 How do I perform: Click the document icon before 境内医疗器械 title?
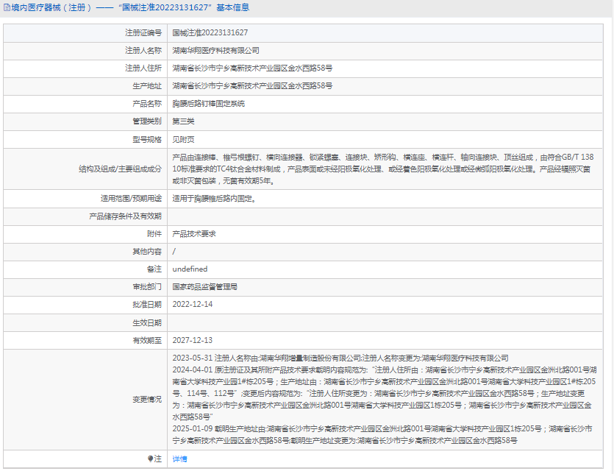(x=7, y=7)
